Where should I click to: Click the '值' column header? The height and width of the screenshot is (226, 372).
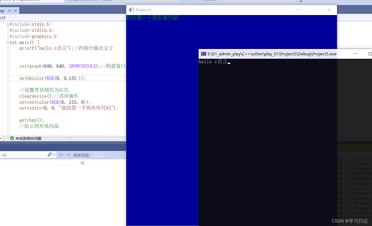[82, 163]
